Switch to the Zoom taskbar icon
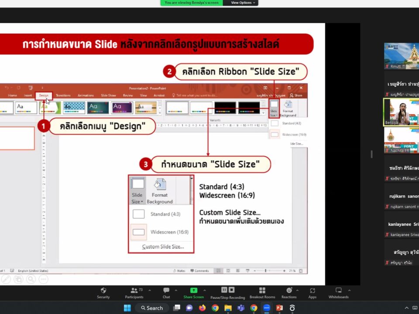This screenshot has height=314, width=419. [x=266, y=308]
